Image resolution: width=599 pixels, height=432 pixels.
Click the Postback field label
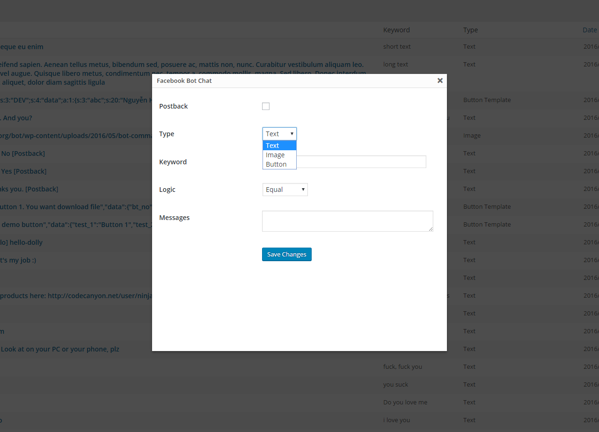(x=174, y=106)
